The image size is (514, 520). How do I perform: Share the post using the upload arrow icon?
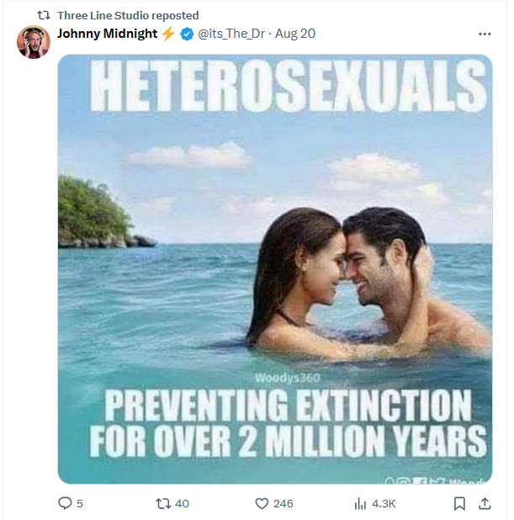485,503
